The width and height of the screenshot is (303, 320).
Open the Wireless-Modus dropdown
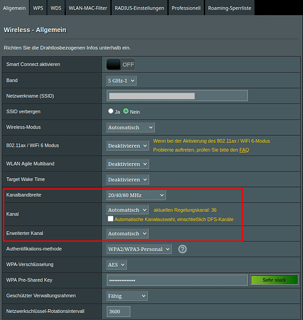(x=130, y=127)
